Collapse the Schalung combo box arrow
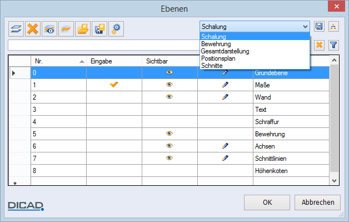 pos(305,27)
